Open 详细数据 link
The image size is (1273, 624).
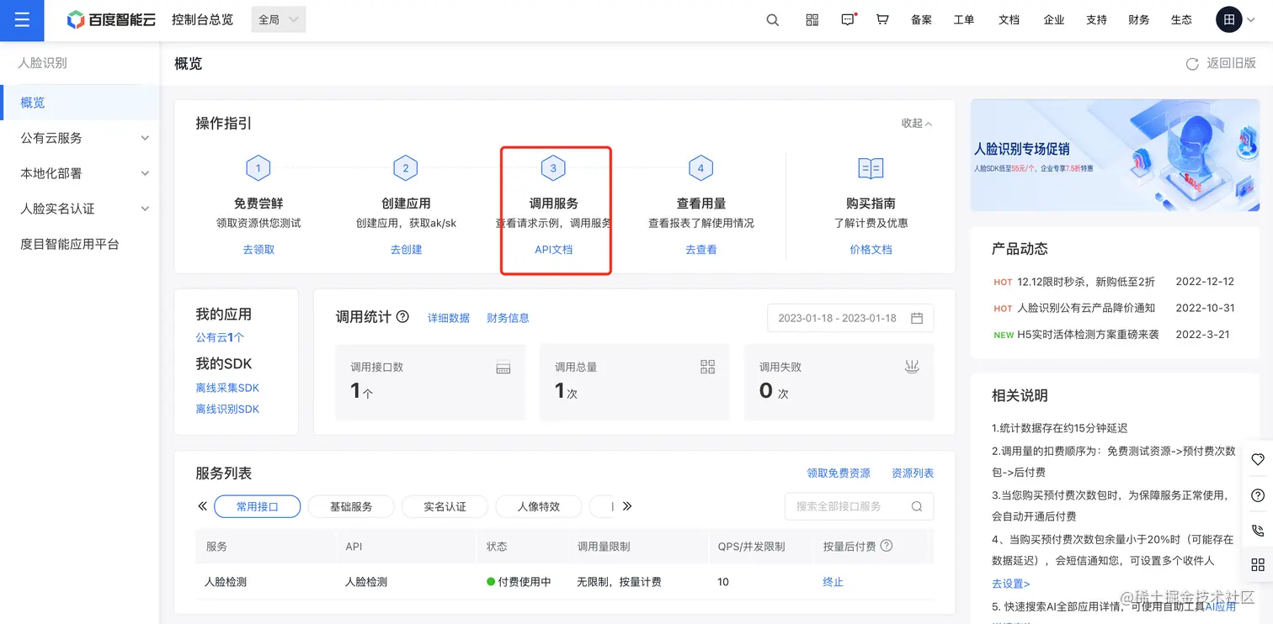[x=449, y=318]
